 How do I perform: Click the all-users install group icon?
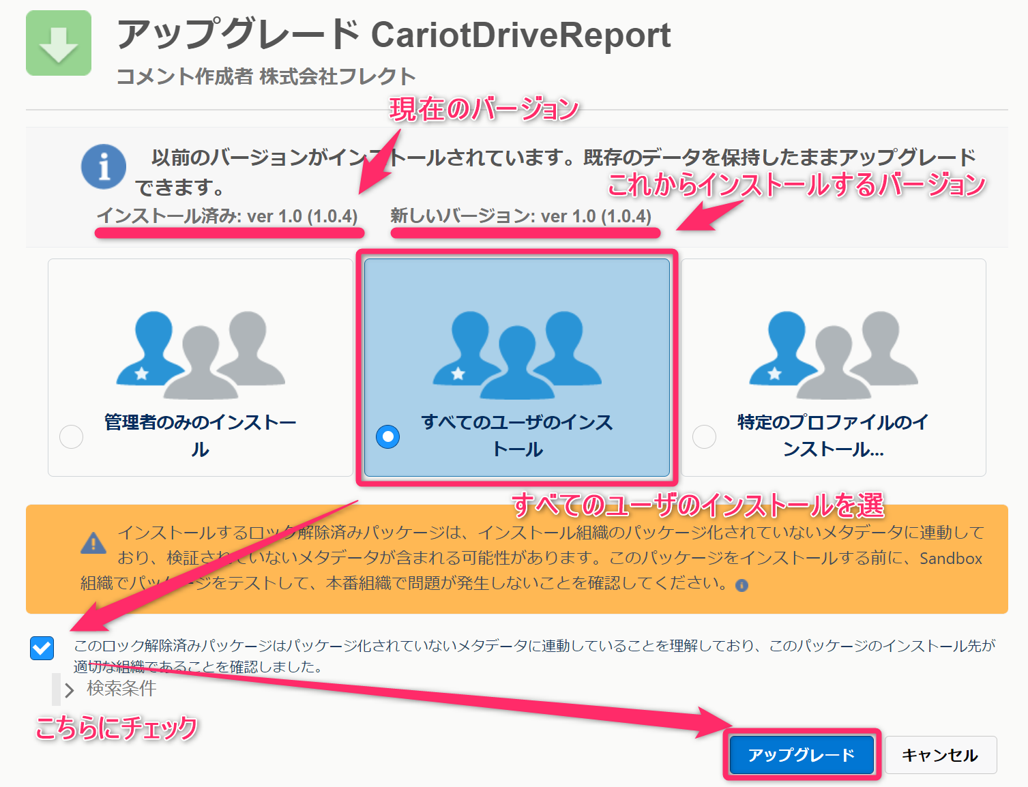pyautogui.click(x=517, y=355)
